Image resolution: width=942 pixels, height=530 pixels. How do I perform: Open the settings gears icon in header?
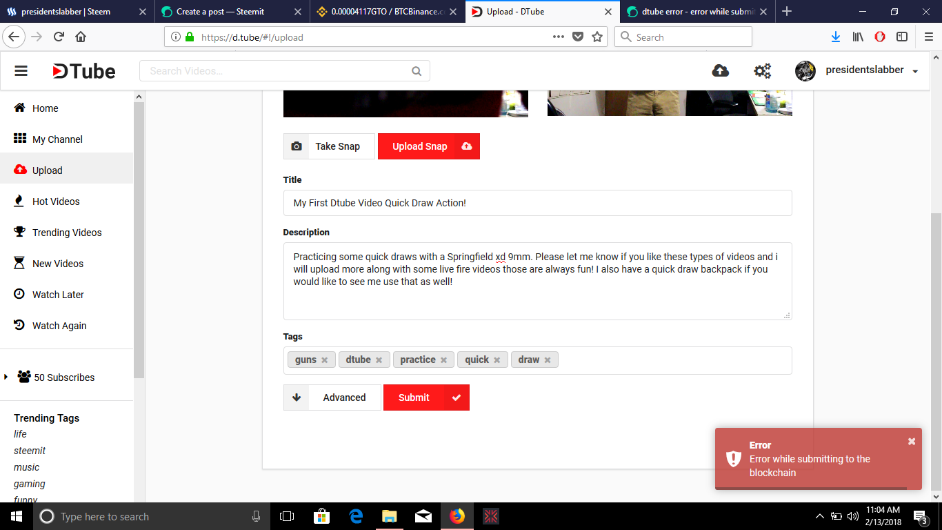point(762,70)
